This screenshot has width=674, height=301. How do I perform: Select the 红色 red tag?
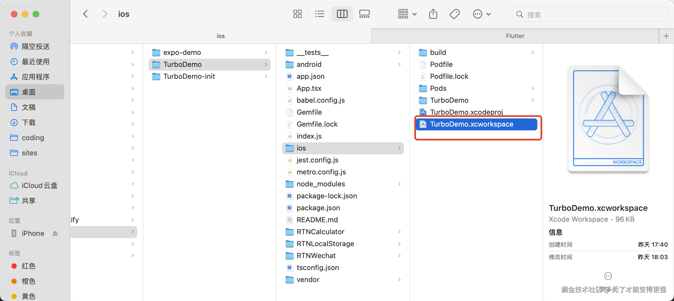[35, 266]
